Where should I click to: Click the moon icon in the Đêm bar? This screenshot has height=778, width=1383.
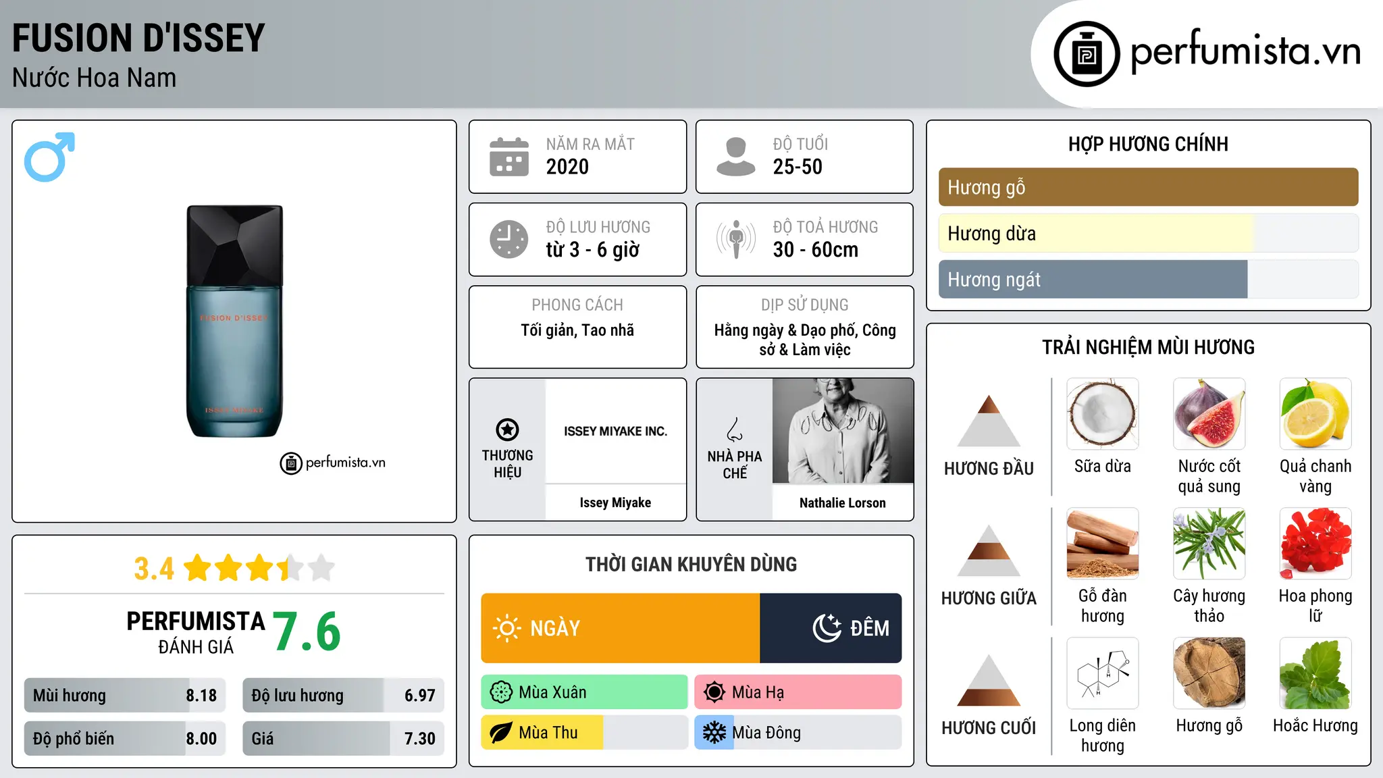(x=827, y=628)
